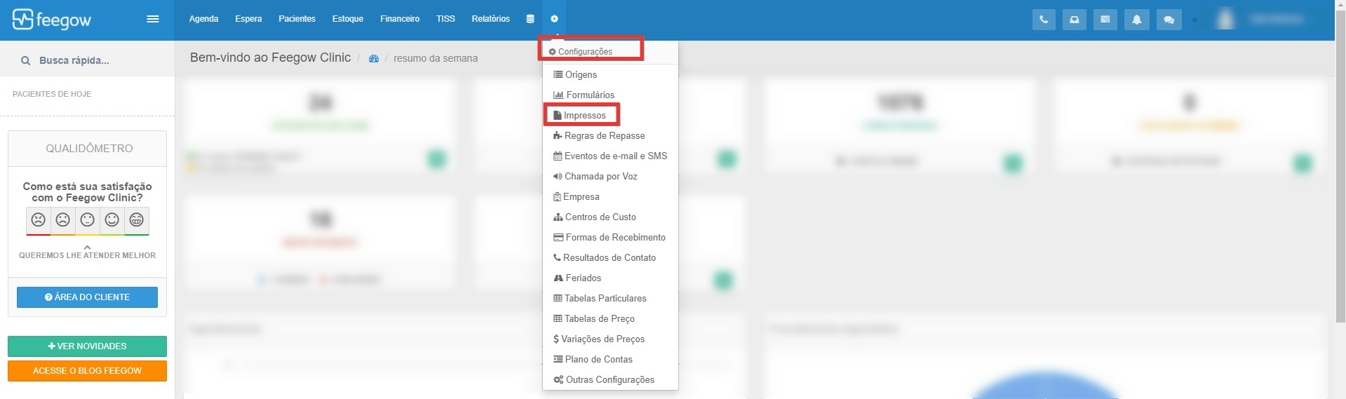
Task: Click the dashboard breadcrumb icon
Action: tap(374, 59)
